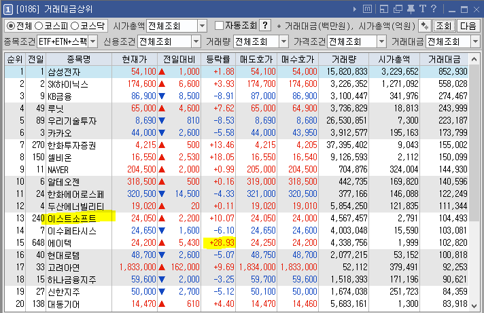Click the 조회 search button

444,26
